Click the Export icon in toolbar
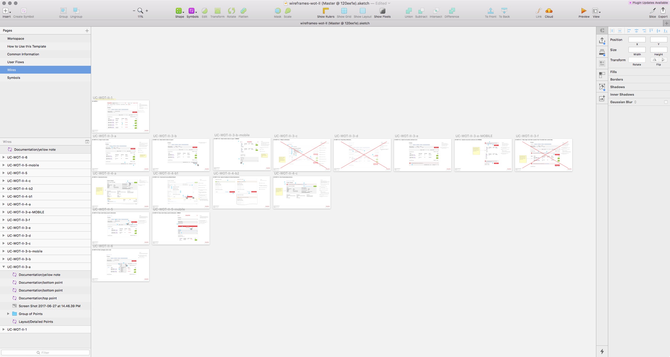Viewport: 670px width, 357px height. tap(663, 11)
